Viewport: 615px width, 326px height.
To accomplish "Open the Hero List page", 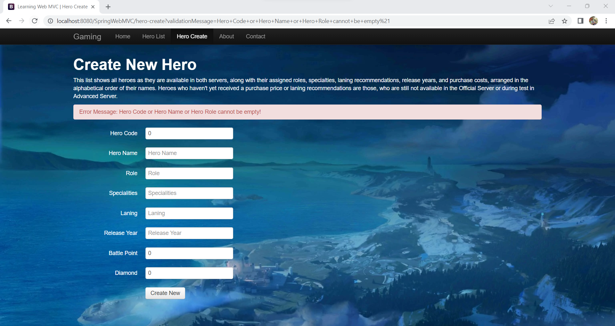I will pos(153,36).
